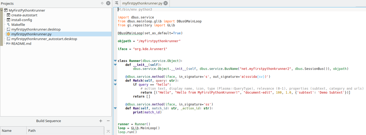Viewport: 366px width, 135px height.
Task: Click the GLib.MainLoop() call
Action: pos(145,128)
